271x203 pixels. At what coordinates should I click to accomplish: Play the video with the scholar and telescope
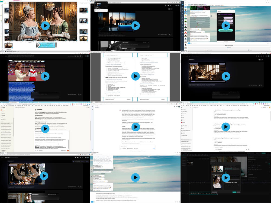coord(226,76)
